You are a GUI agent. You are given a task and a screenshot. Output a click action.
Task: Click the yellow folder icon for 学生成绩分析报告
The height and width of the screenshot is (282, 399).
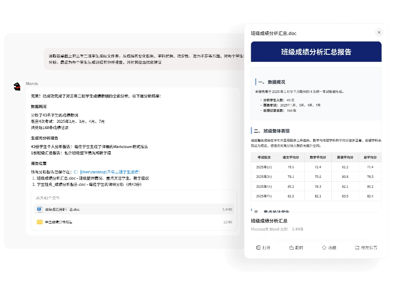pyautogui.click(x=39, y=222)
